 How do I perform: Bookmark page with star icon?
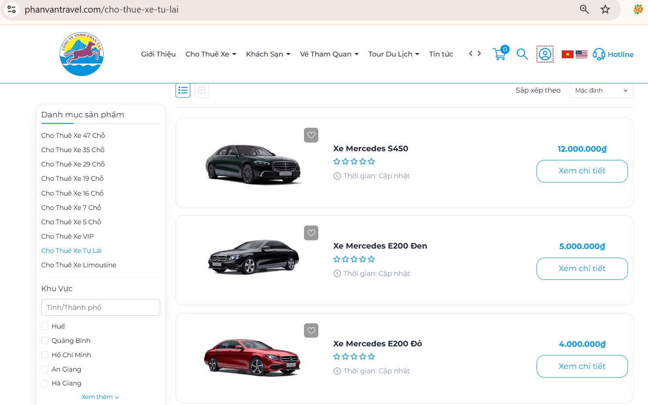coord(605,9)
